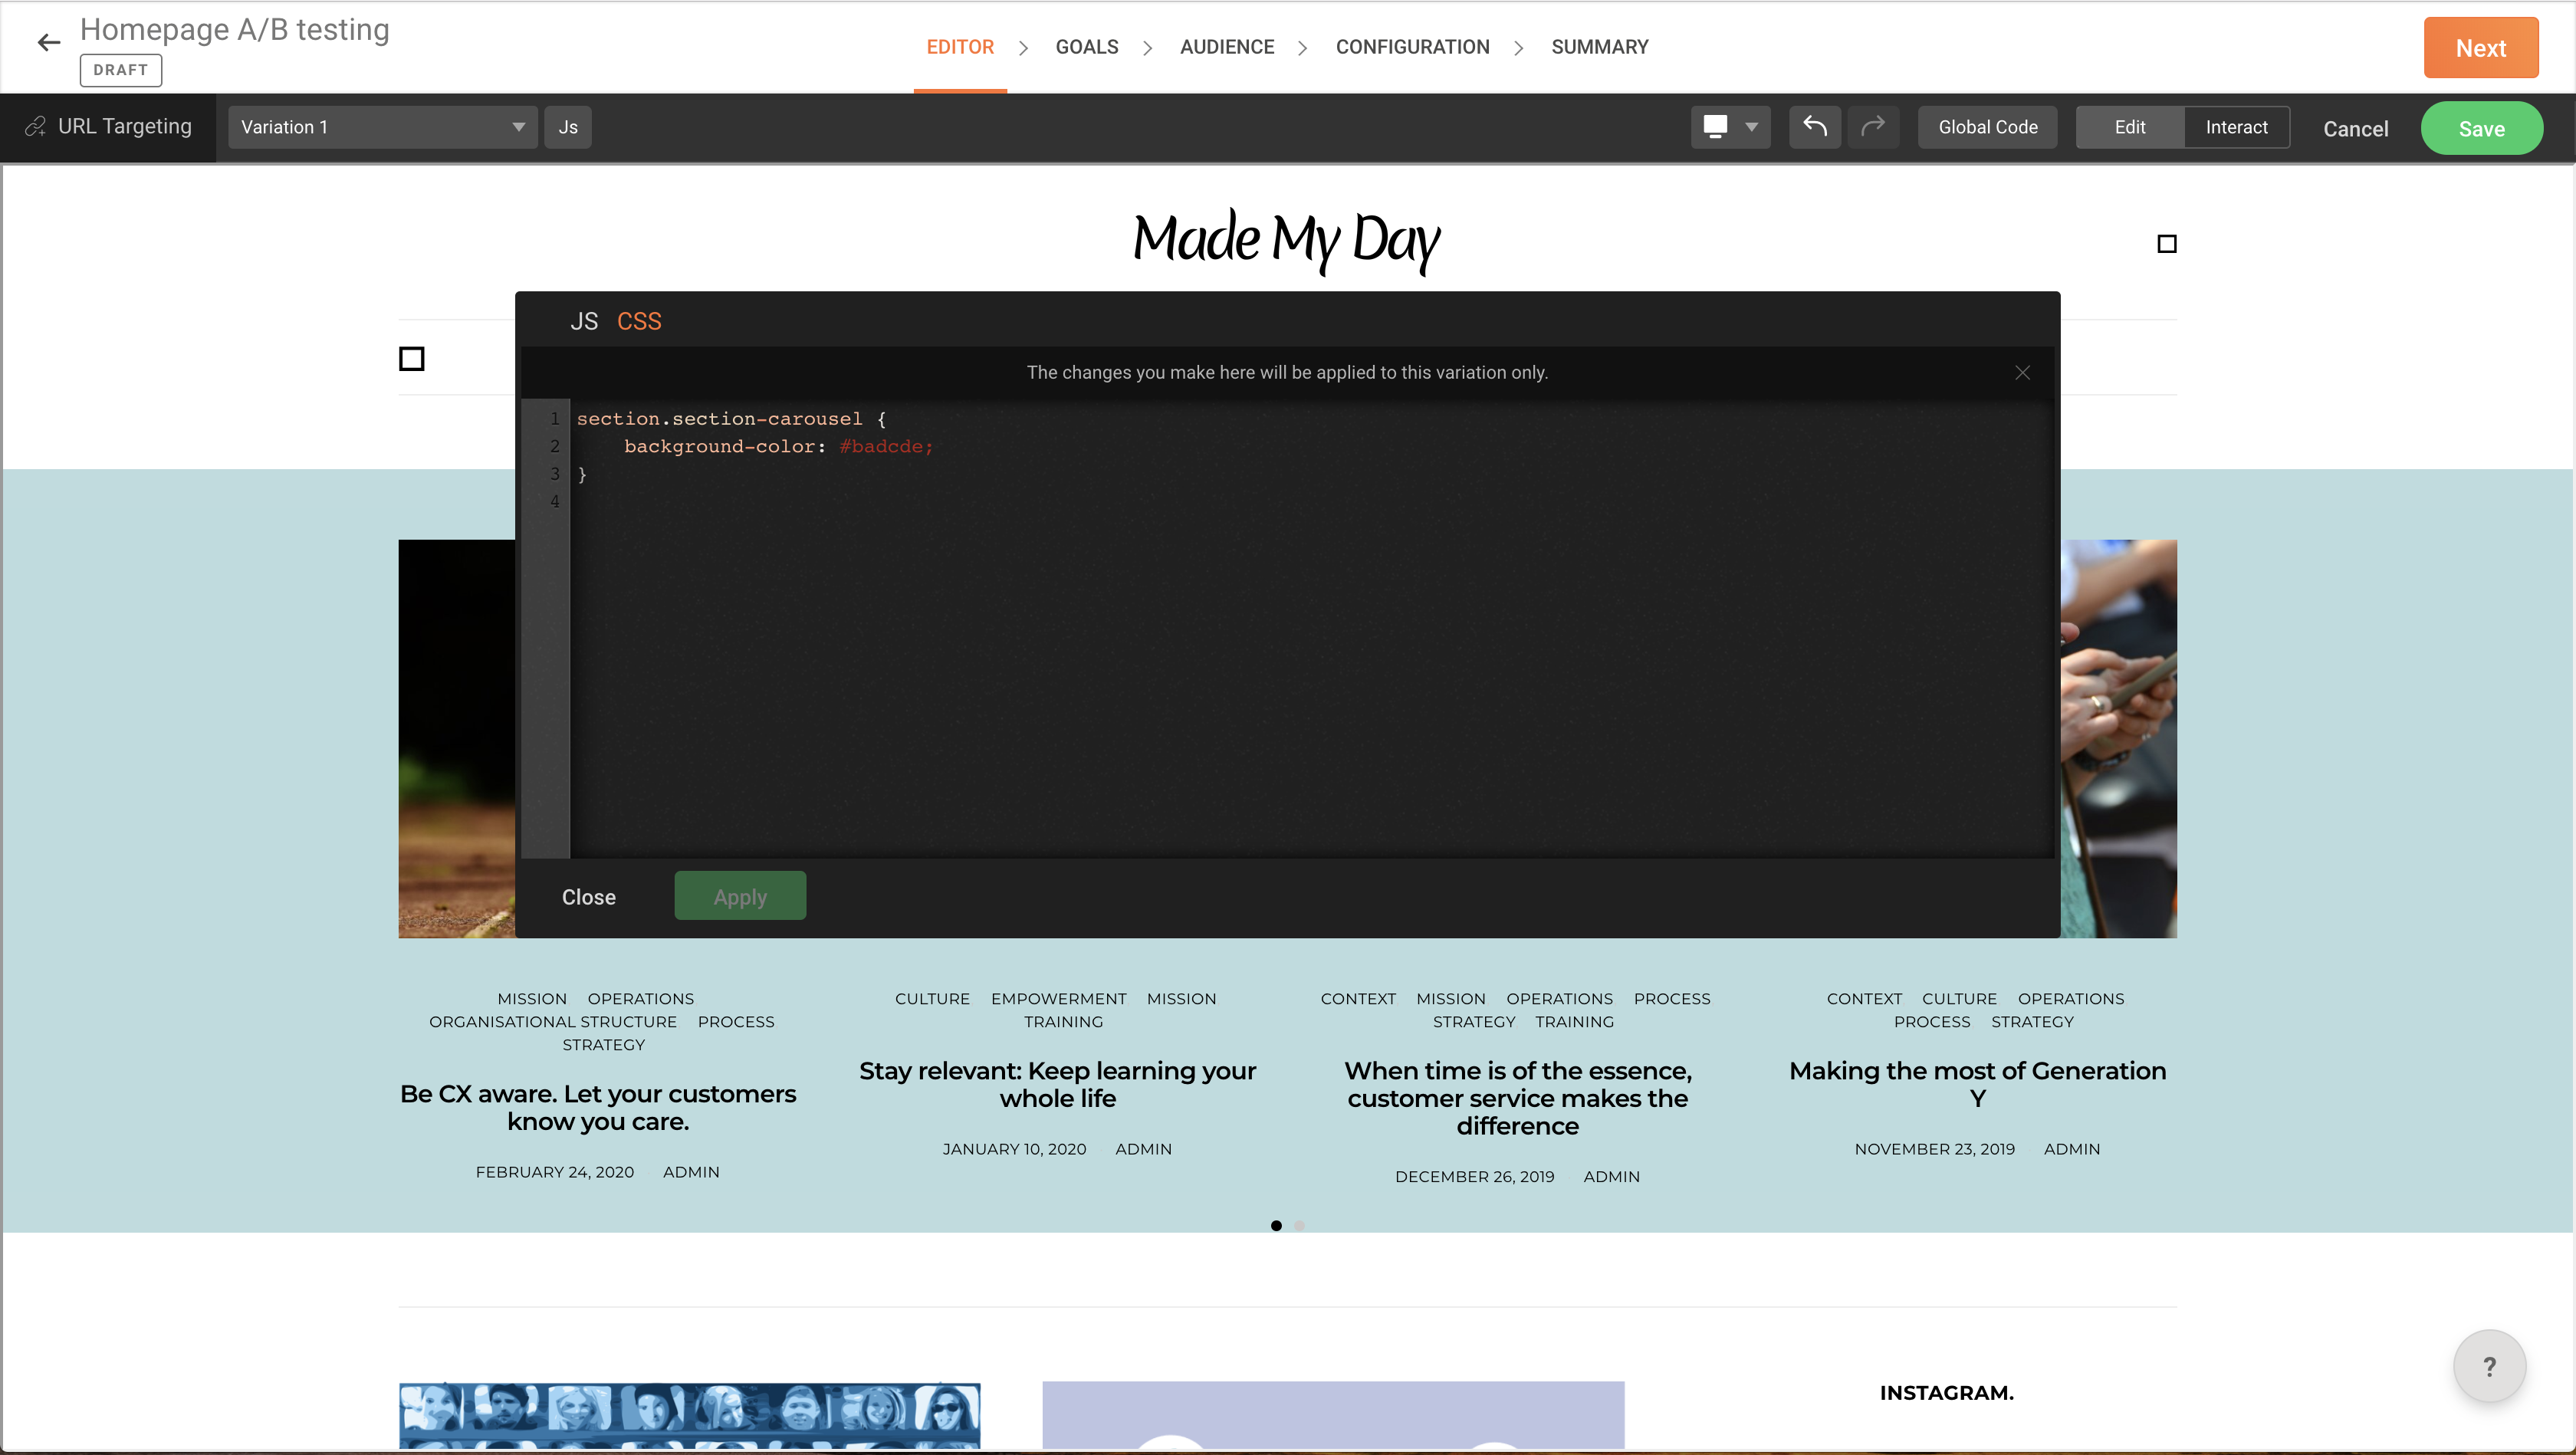Click the JANUARY 10, 2020 date
This screenshot has height=1455, width=2576.
[x=1014, y=1149]
